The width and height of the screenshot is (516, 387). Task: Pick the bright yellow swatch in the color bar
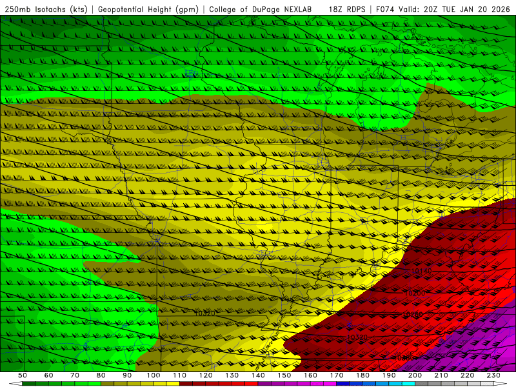coord(173,384)
